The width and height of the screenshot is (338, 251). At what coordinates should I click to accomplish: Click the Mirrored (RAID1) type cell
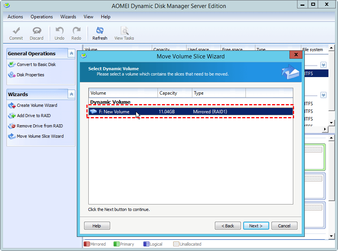point(210,112)
